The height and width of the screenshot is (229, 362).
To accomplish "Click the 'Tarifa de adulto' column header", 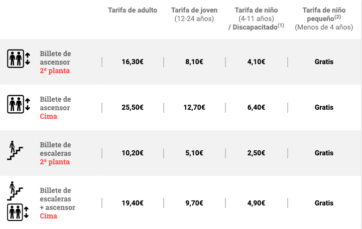I will point(133,11).
